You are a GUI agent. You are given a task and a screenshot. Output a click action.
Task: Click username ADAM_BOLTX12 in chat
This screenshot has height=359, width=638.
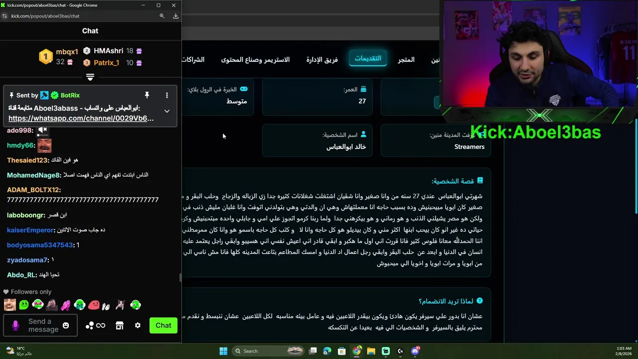(33, 190)
